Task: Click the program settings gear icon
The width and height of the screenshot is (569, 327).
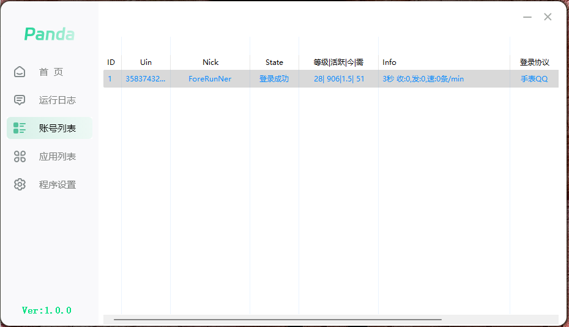Action: [20, 184]
